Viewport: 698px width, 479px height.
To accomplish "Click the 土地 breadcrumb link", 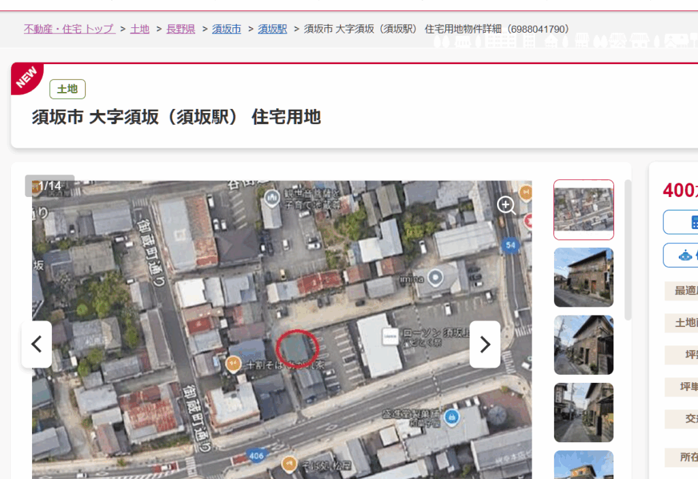I will 140,29.
